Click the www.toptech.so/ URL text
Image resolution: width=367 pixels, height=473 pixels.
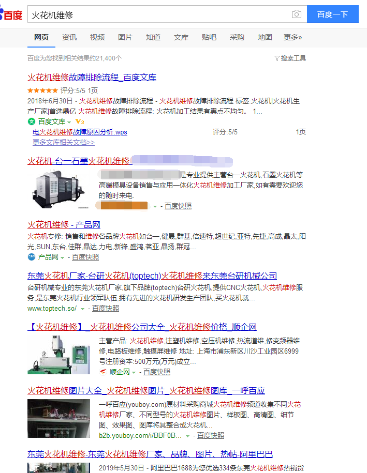coord(52,308)
